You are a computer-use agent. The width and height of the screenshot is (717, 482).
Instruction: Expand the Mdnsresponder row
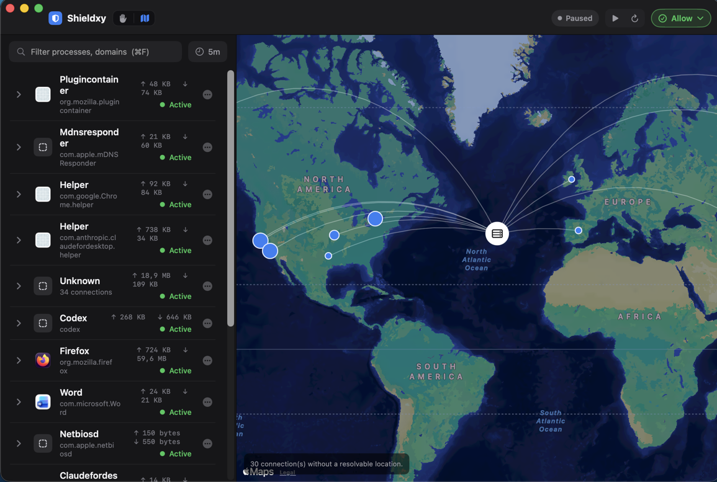pyautogui.click(x=19, y=147)
